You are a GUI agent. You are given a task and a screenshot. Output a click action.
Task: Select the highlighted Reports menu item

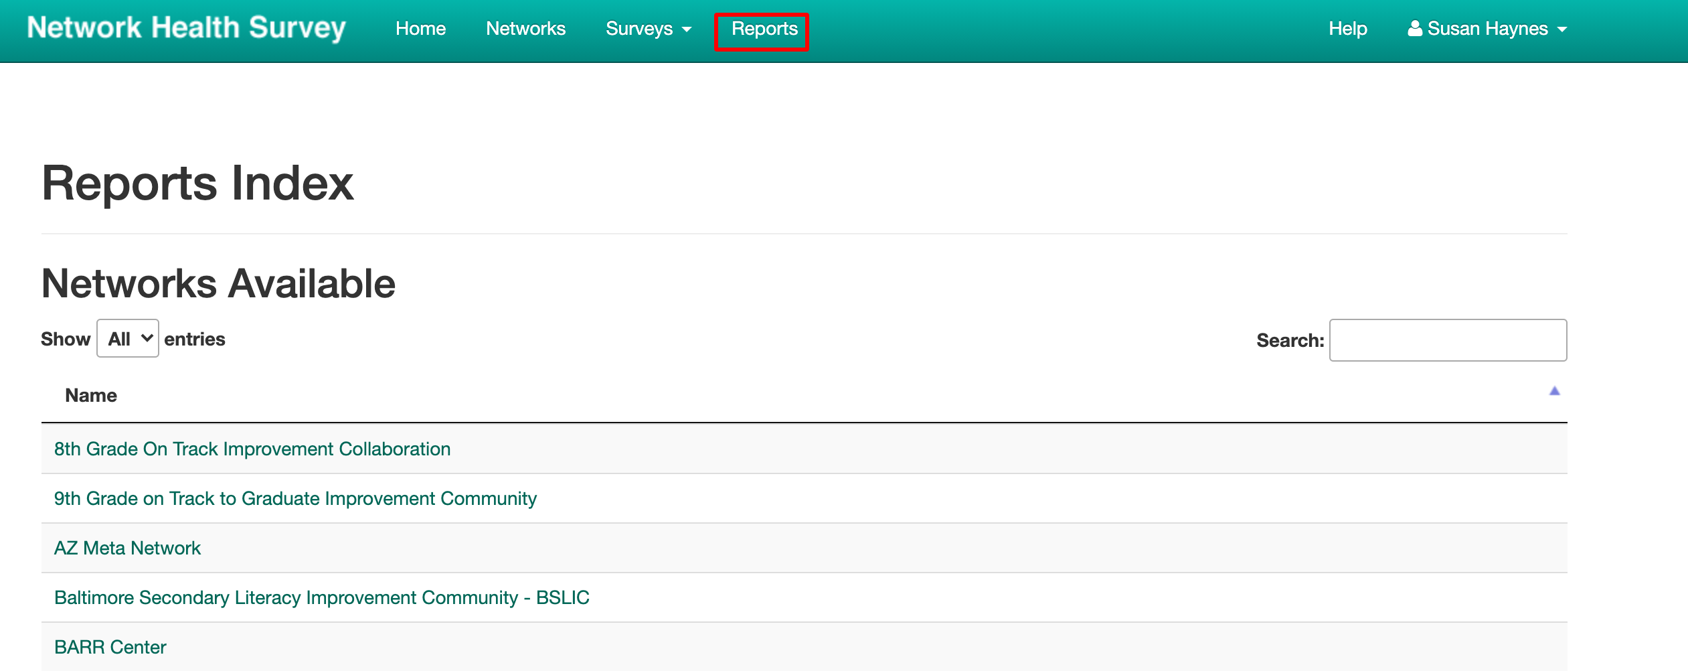(764, 29)
